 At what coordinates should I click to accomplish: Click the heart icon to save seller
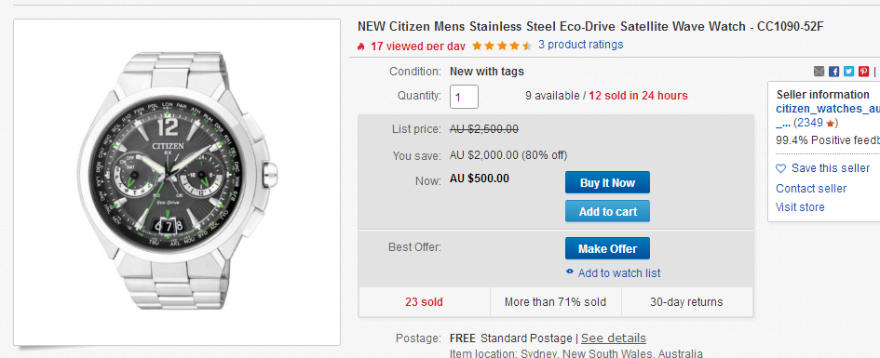[x=780, y=168]
